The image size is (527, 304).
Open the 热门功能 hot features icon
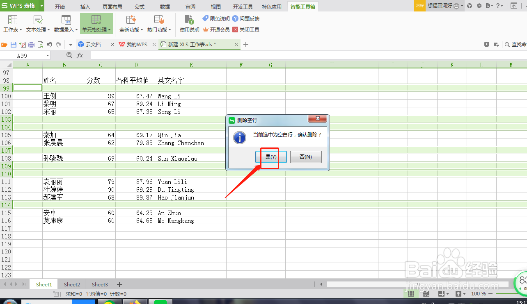159,20
